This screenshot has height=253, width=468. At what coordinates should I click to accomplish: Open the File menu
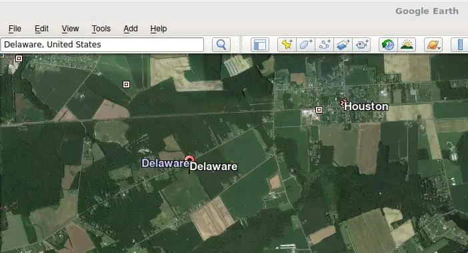(15, 29)
